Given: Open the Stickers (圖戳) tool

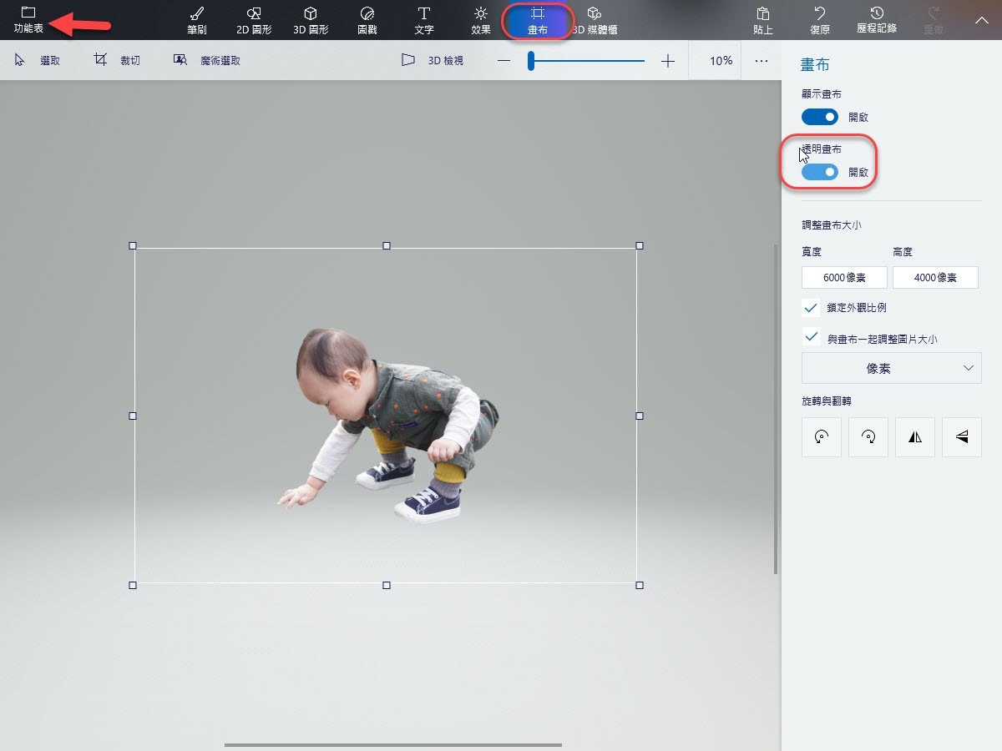Looking at the screenshot, I should pos(367,20).
